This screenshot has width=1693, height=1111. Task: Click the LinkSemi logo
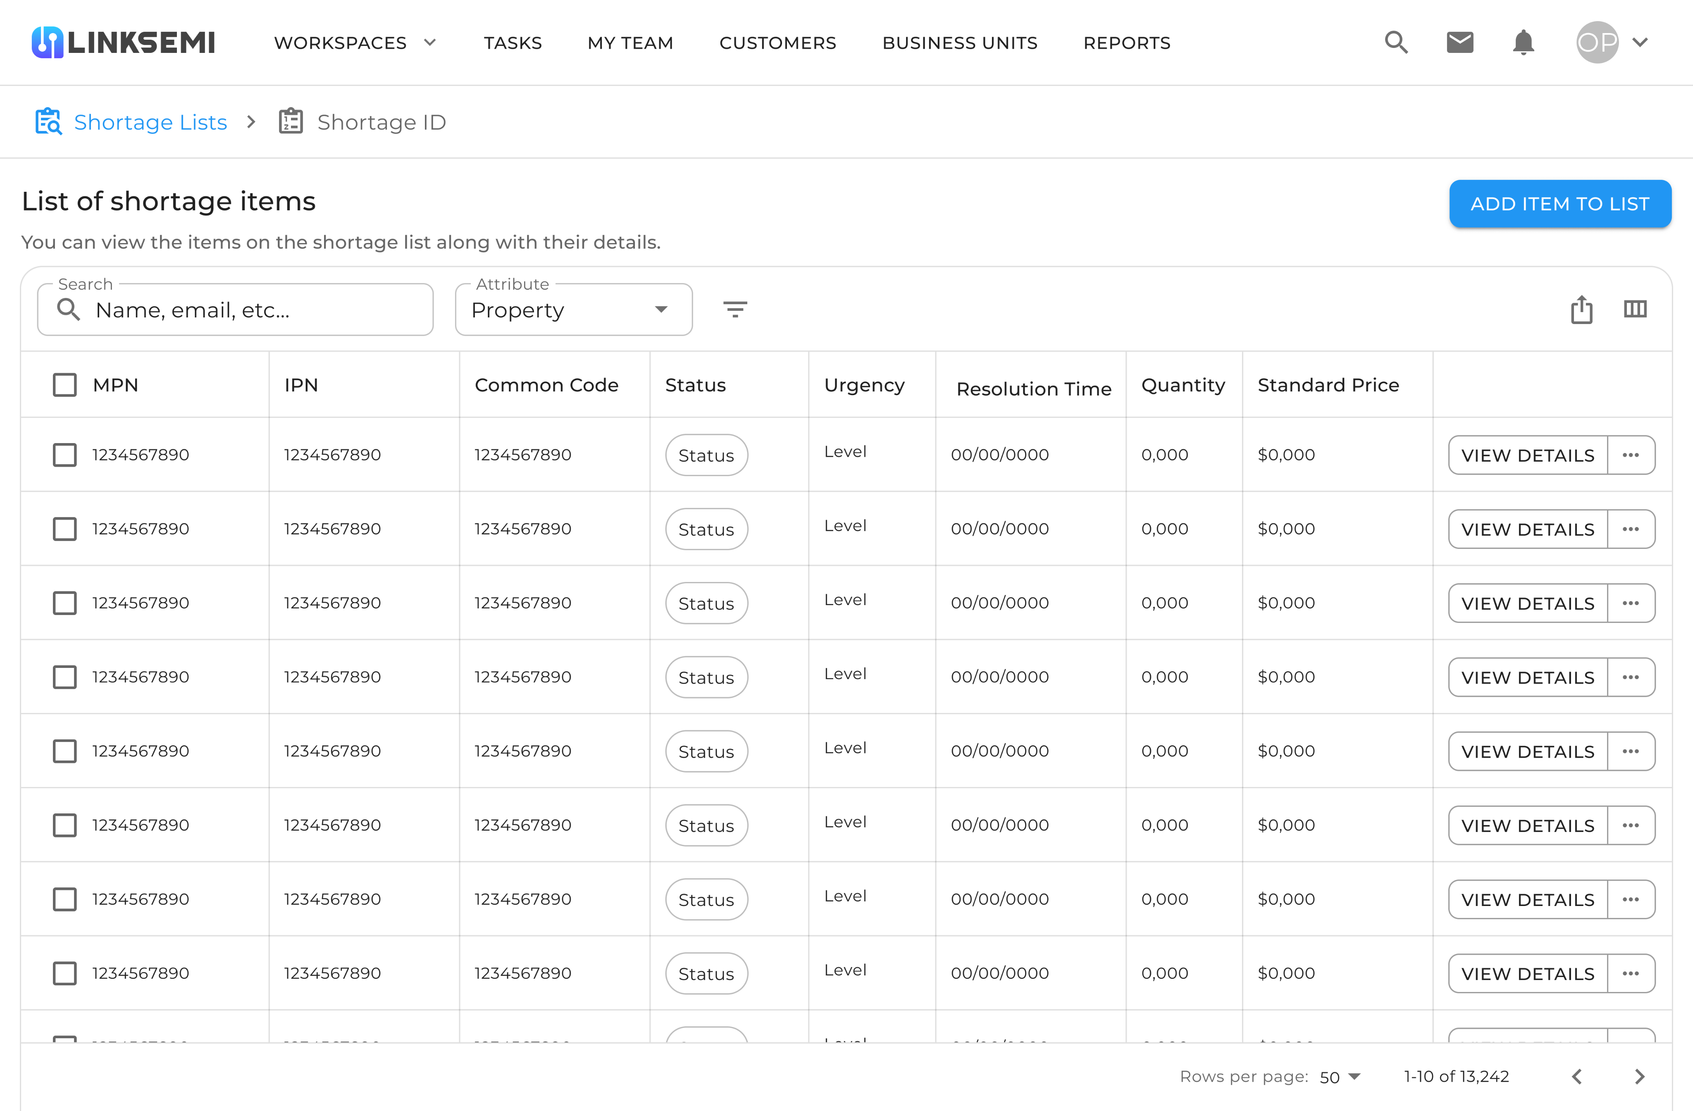click(123, 43)
